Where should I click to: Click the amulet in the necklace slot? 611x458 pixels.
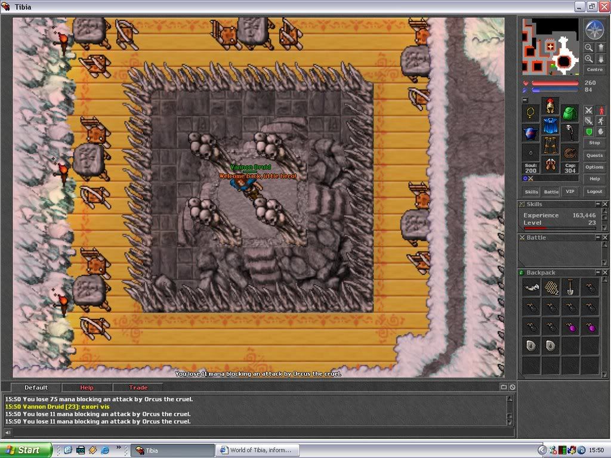530,113
